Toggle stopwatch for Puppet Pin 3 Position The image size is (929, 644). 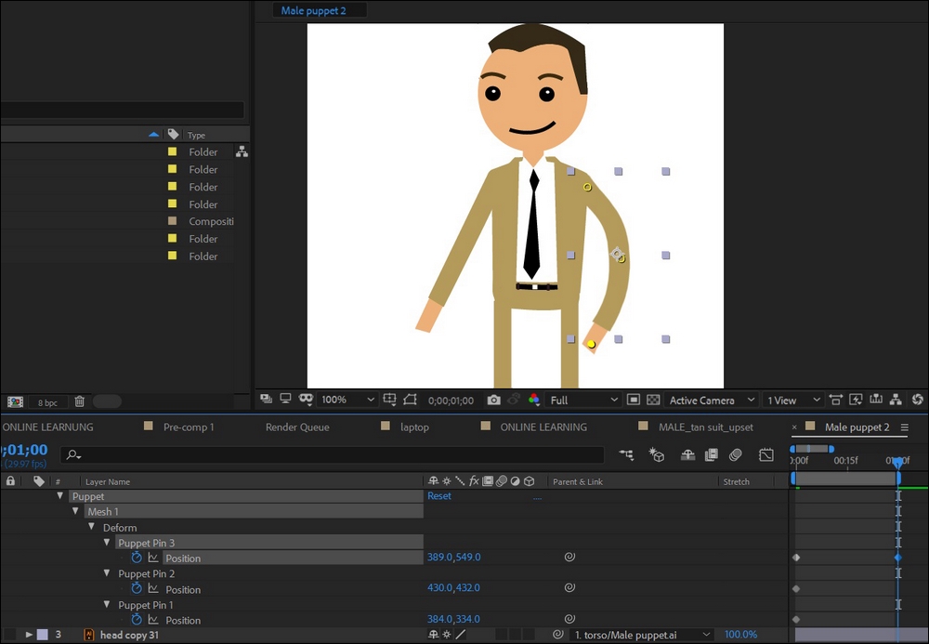tap(137, 558)
